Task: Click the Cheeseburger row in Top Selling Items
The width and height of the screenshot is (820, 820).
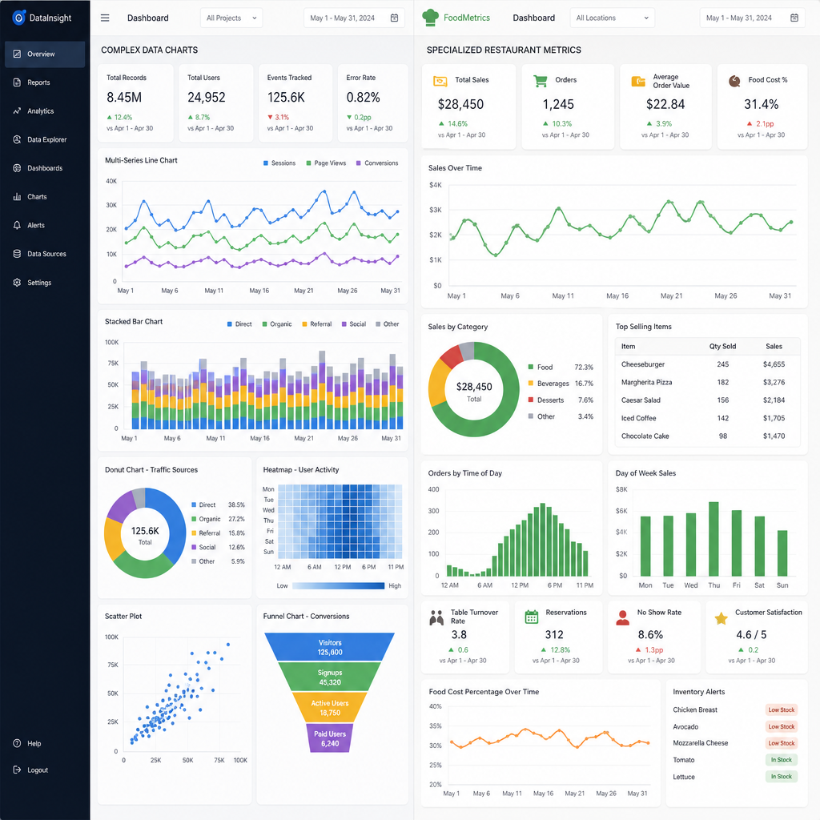Action: pos(708,364)
